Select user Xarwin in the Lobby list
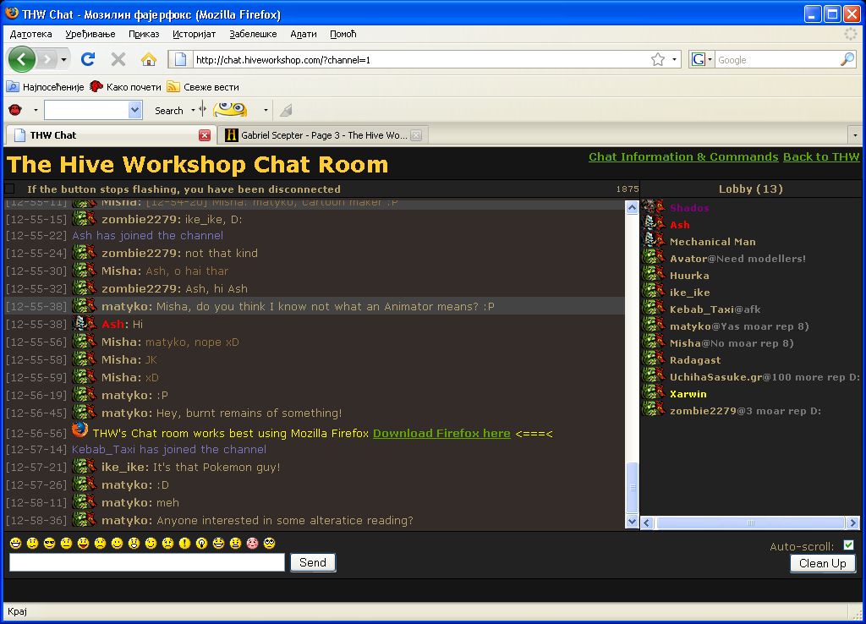This screenshot has height=624, width=866. click(x=688, y=394)
